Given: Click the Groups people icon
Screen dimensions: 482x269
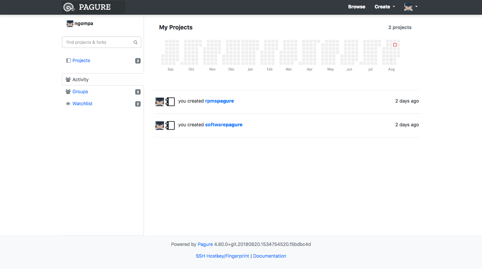Looking at the screenshot, I should pos(68,92).
